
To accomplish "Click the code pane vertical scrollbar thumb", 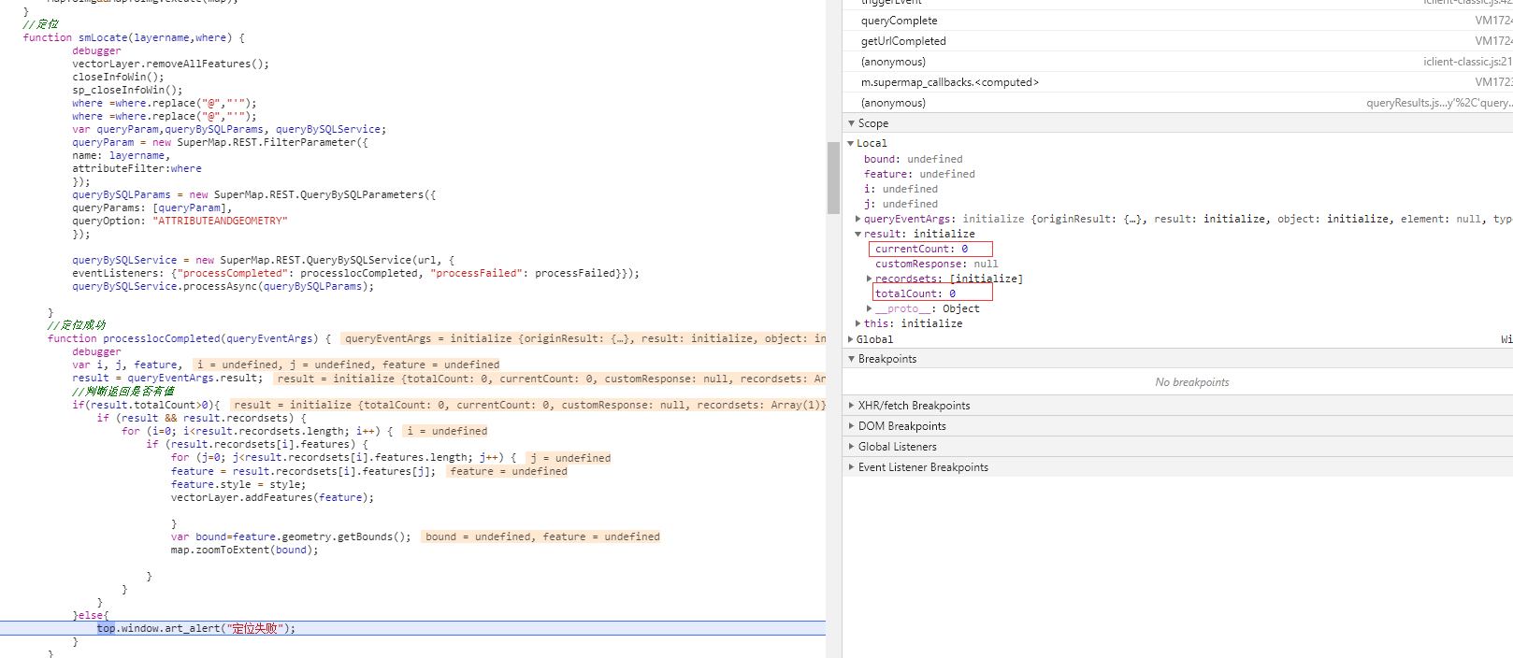I will point(833,178).
